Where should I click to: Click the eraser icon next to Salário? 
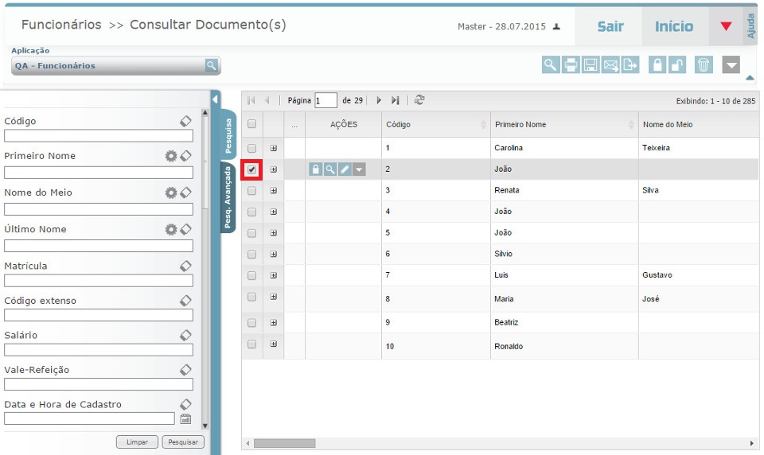click(x=185, y=335)
